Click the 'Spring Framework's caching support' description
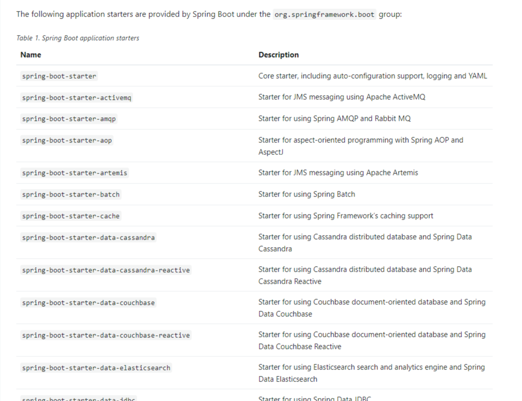 point(346,216)
